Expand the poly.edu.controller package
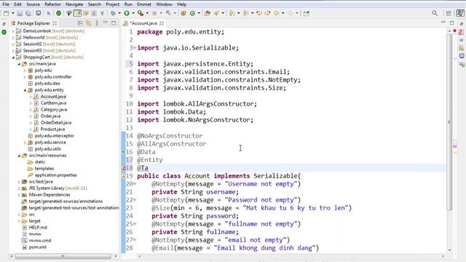Screen dimensions: 466x262 pyautogui.click(x=25, y=76)
